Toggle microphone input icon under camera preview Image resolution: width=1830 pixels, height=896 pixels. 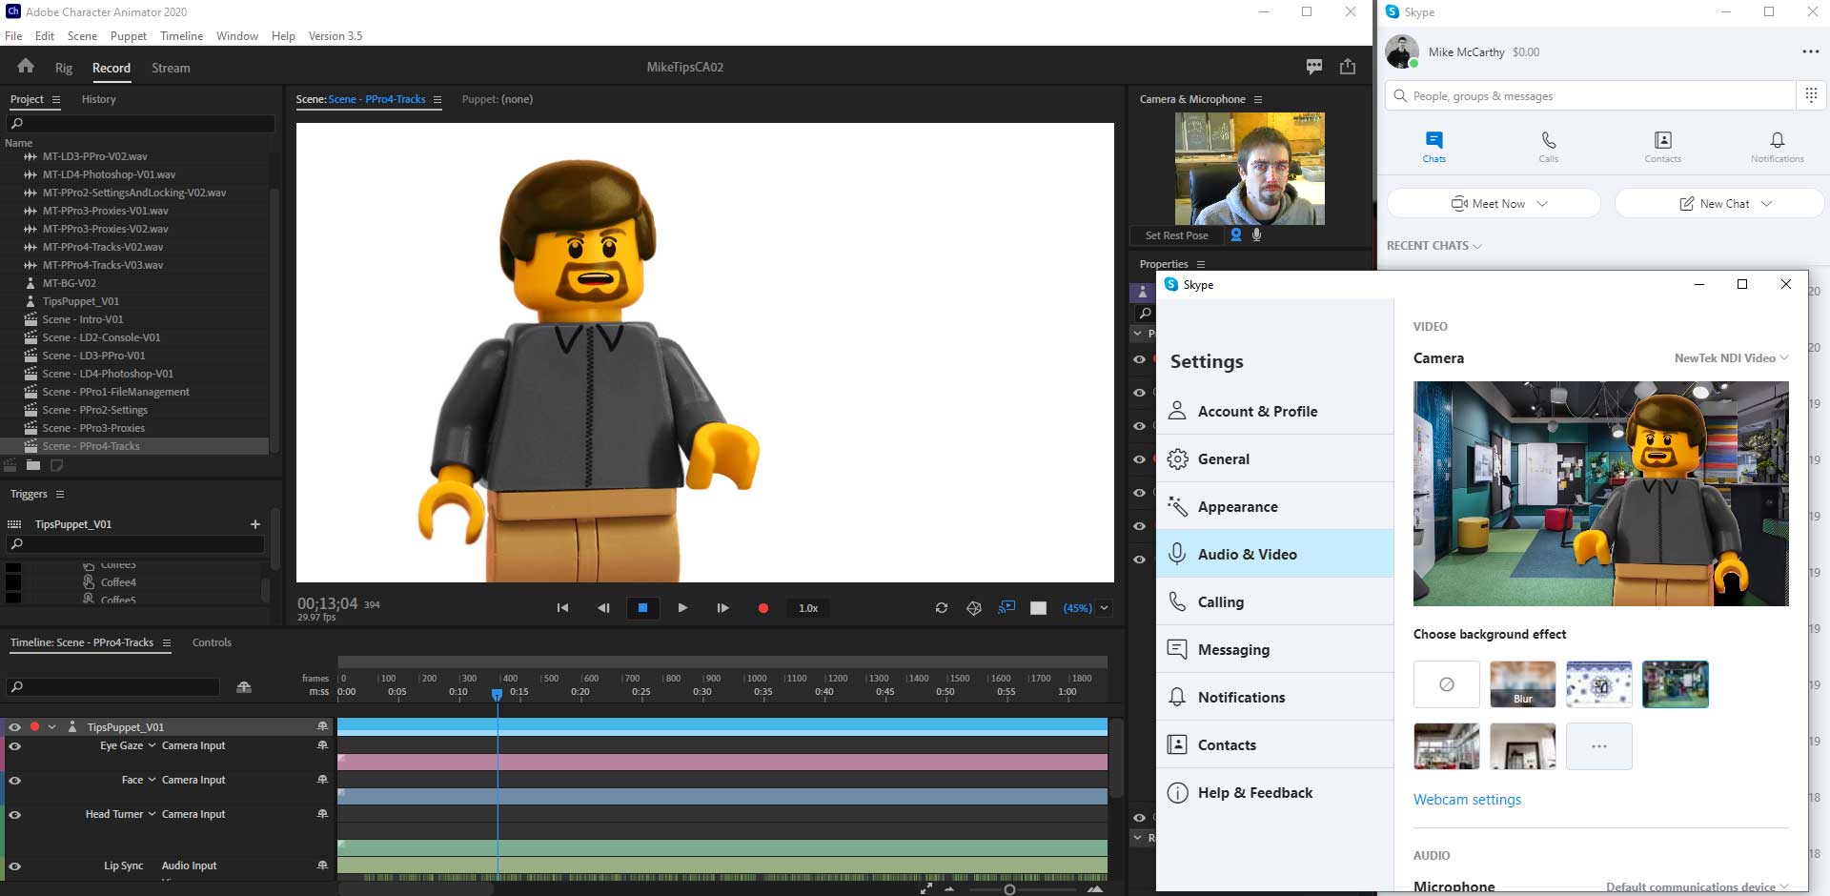pyautogui.click(x=1256, y=234)
